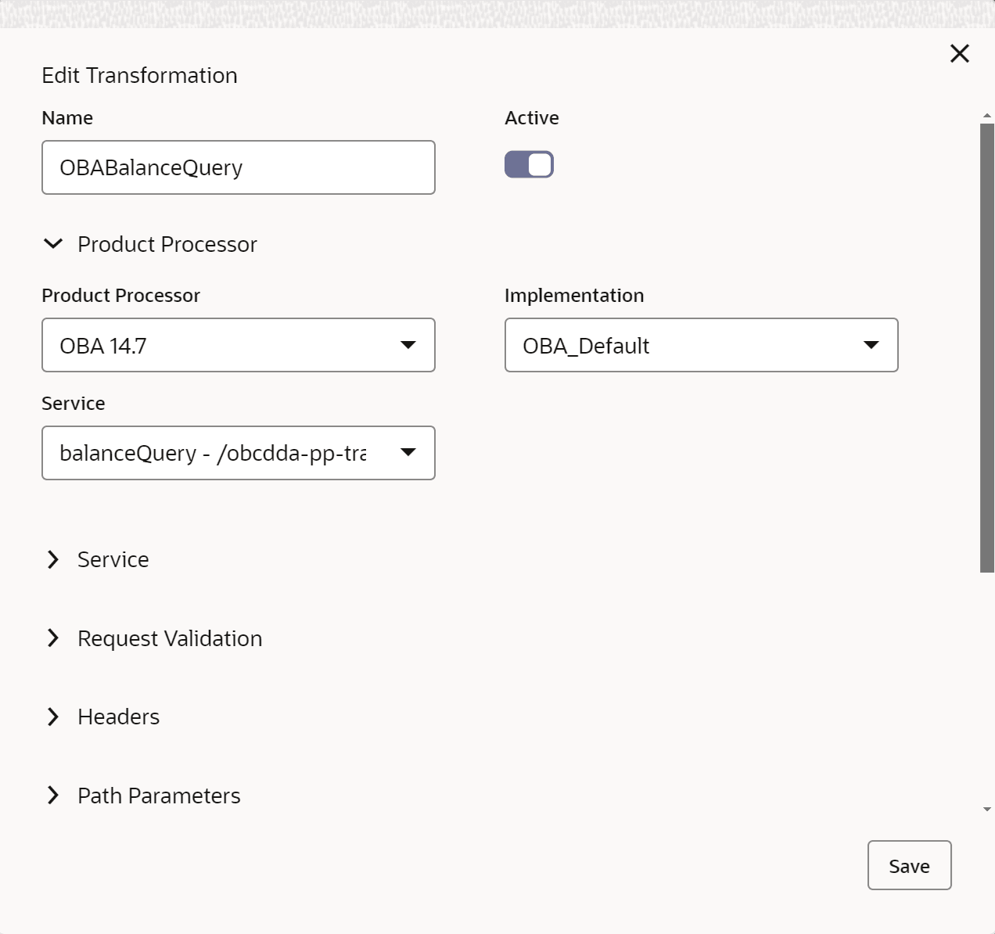Expand the Path Parameters chevron

53,796
